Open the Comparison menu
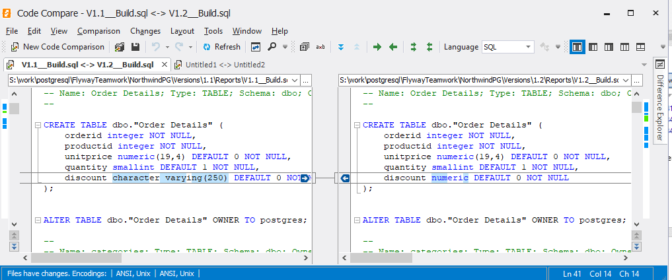Screen dimensions: 672x280 [x=98, y=31]
